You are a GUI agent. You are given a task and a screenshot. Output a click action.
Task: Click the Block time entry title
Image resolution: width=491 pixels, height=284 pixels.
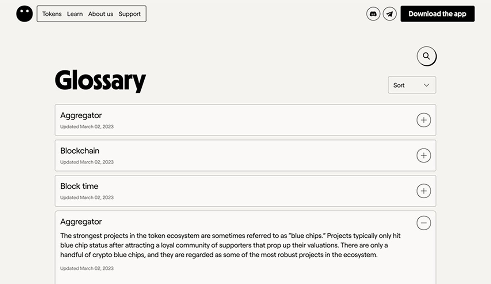click(x=79, y=186)
